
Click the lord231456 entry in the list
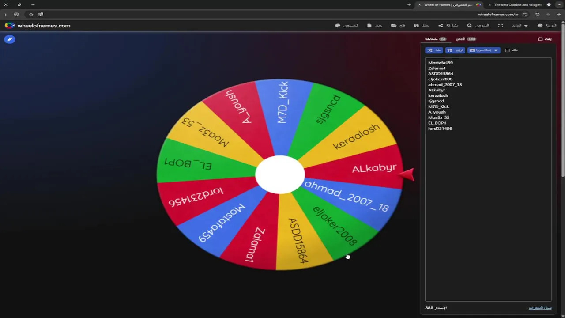(440, 129)
